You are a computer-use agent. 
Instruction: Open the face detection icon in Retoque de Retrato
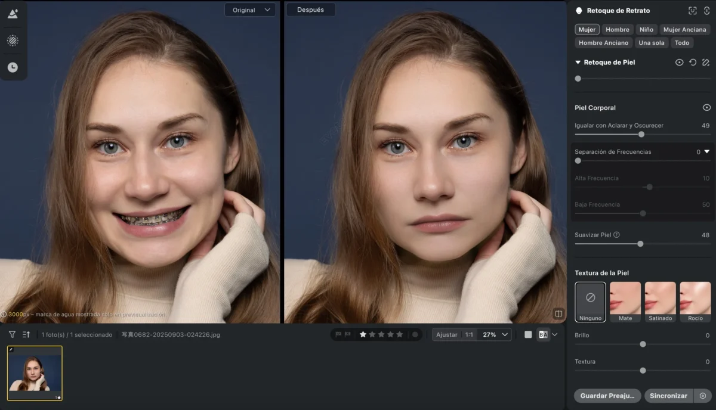point(692,11)
